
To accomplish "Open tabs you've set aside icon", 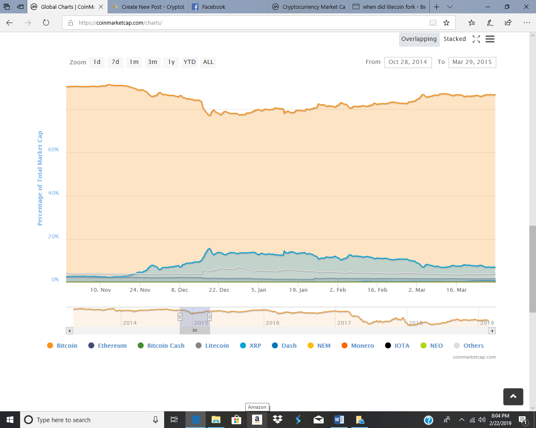I will (x=7, y=7).
